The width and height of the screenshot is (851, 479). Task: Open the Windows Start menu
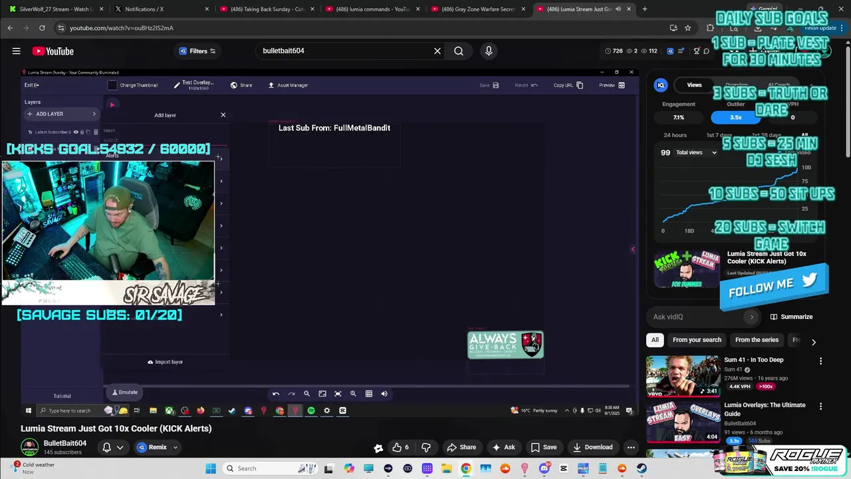point(210,468)
